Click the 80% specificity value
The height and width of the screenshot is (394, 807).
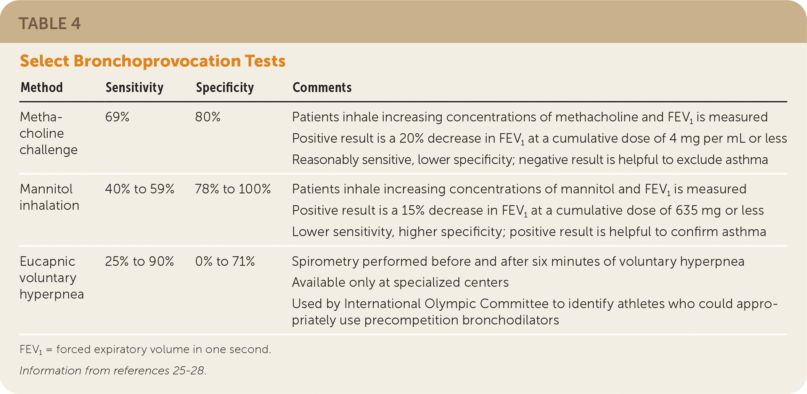tap(208, 117)
